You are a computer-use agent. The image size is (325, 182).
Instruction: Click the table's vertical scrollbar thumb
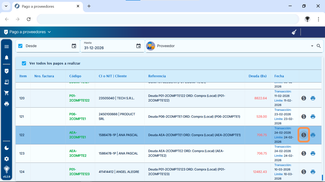point(322,177)
